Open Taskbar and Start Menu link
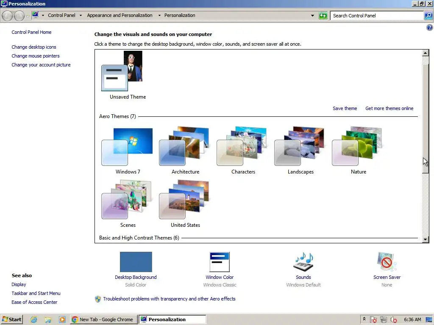 pos(36,293)
